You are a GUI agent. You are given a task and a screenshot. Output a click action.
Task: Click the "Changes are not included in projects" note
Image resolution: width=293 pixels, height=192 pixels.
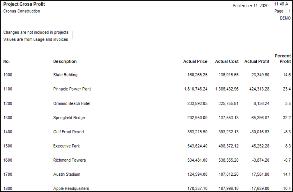coord(36,32)
